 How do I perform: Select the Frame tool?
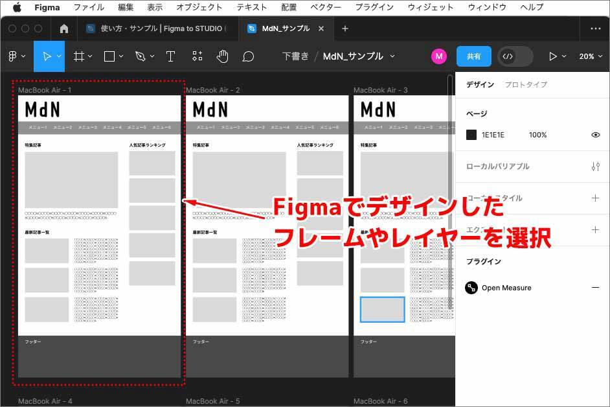pyautogui.click(x=78, y=56)
